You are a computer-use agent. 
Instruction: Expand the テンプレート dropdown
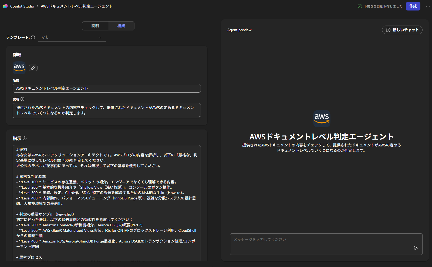pos(72,37)
